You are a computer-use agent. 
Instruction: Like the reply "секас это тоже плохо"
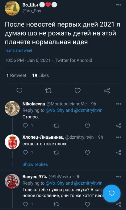(x=88, y=153)
